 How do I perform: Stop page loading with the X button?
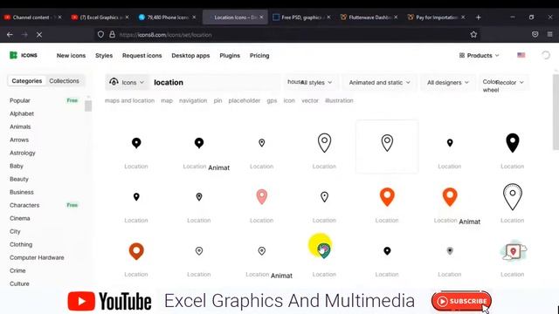tap(39, 35)
